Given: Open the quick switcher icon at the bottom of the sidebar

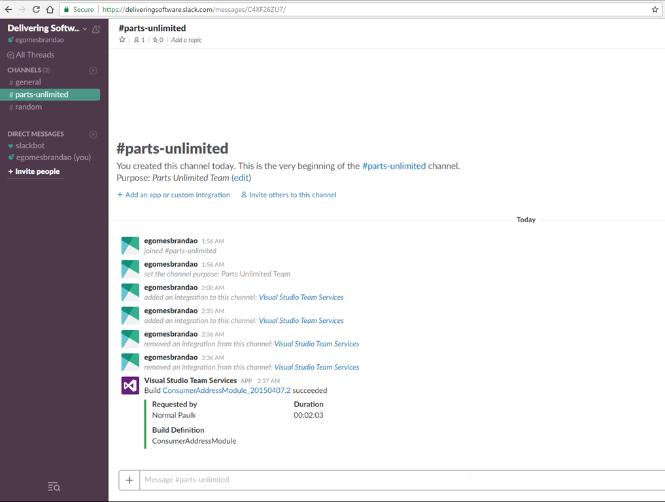Looking at the screenshot, I should [x=54, y=487].
